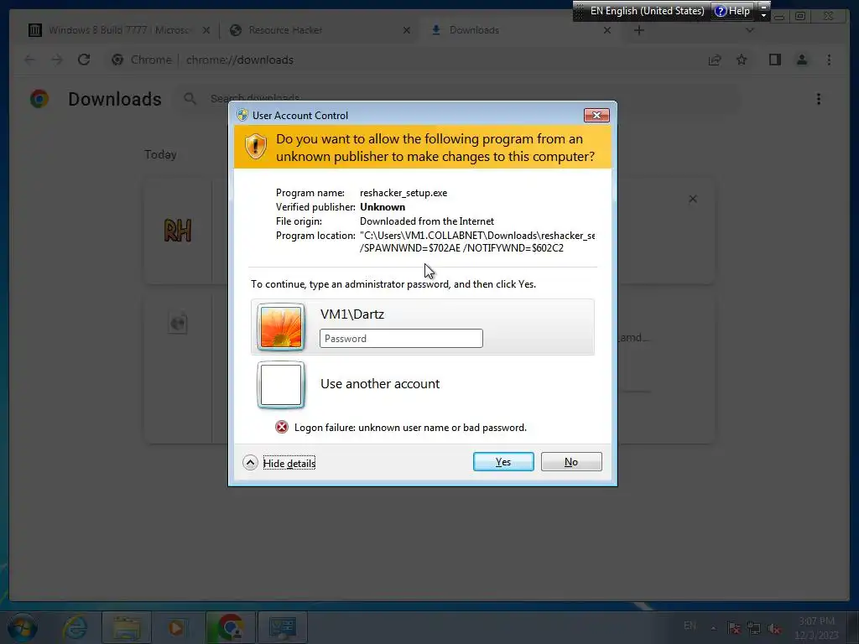Open Internet Explorer from the taskbar
The height and width of the screenshot is (644, 859).
coord(75,627)
